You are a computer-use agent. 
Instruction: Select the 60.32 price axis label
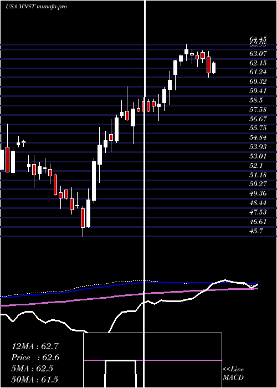pyautogui.click(x=258, y=81)
